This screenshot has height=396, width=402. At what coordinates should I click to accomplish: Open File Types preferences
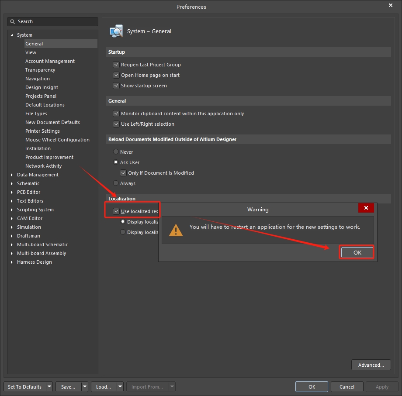tap(36, 114)
